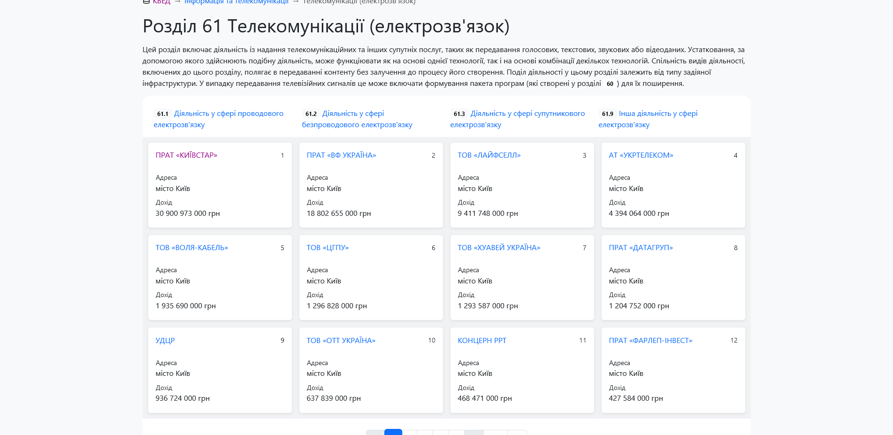This screenshot has height=435, width=893.
Task: Open company ТОВ «ОТТ УКРАЇНА»
Action: (x=341, y=341)
